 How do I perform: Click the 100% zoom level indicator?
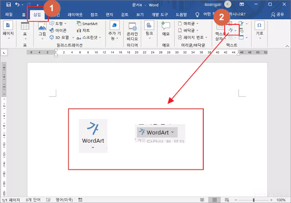[x=281, y=200]
